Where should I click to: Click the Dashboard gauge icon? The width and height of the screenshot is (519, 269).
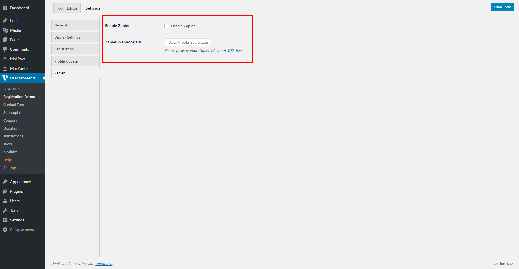[5, 8]
